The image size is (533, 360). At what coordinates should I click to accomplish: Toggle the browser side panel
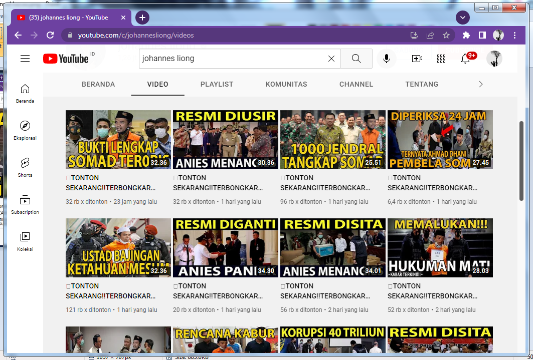pos(482,35)
